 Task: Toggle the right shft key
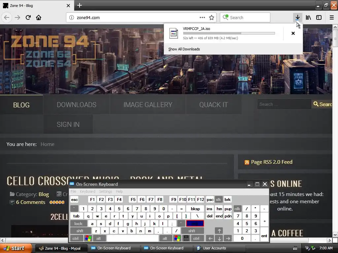[x=192, y=231]
